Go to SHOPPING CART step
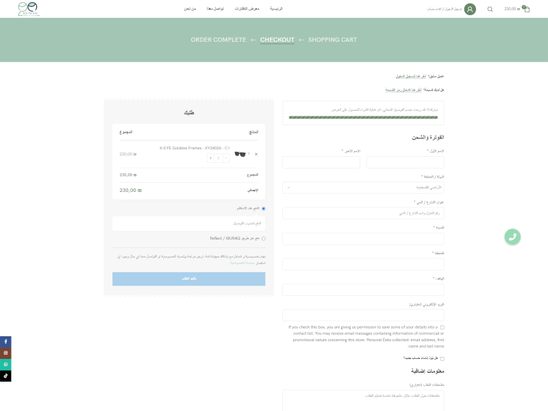 pyautogui.click(x=332, y=40)
